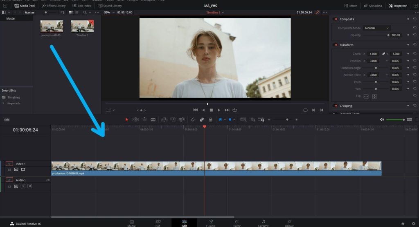Toggle the Cropping section enable dot
419x227 pixels.
click(336, 106)
